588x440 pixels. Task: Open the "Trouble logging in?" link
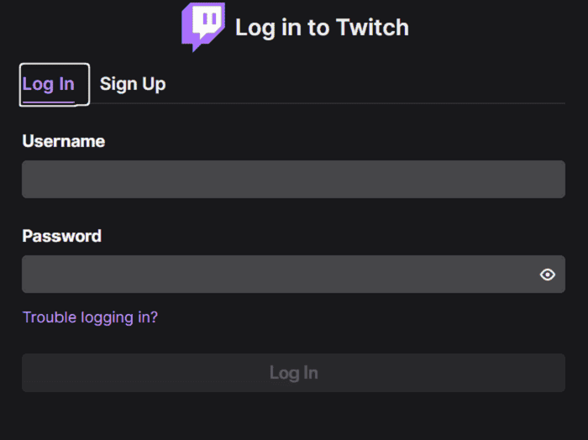pyautogui.click(x=90, y=317)
